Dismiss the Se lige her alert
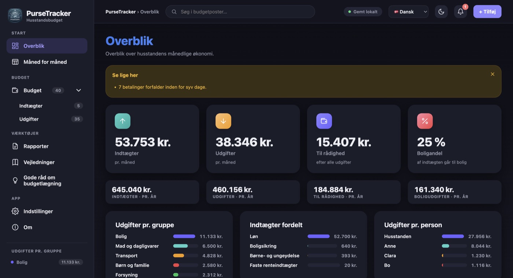513x278 pixels. [492, 74]
